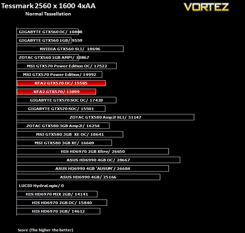245x233 pixels.
Task: Click the ZOTAC GTX580 Amp2! SLI bar
Action: pos(105,117)
